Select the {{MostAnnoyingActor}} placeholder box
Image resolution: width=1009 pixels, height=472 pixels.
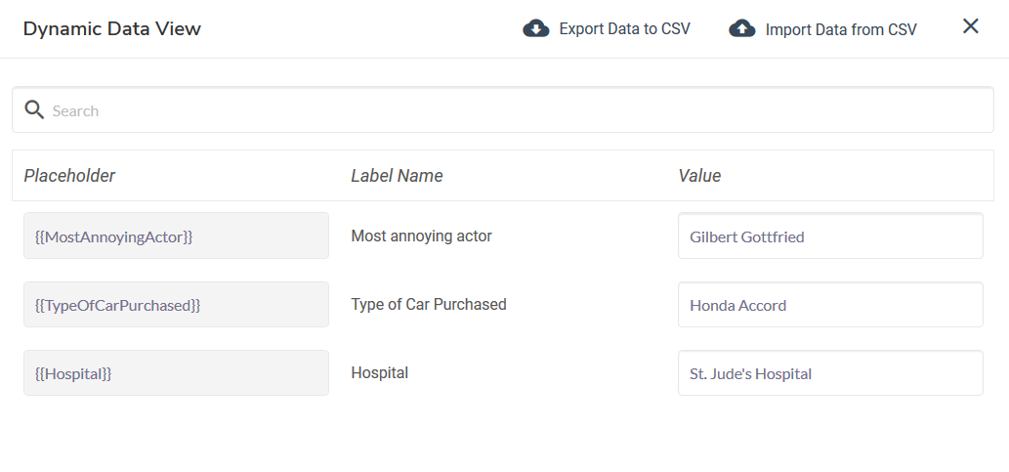click(176, 236)
